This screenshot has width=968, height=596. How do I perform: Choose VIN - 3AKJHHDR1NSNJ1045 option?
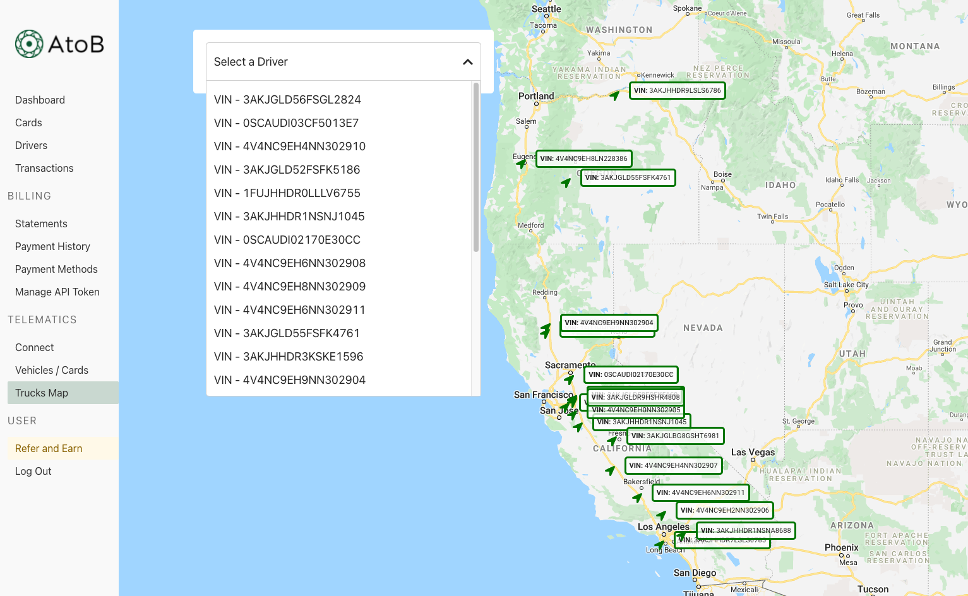tap(338, 217)
